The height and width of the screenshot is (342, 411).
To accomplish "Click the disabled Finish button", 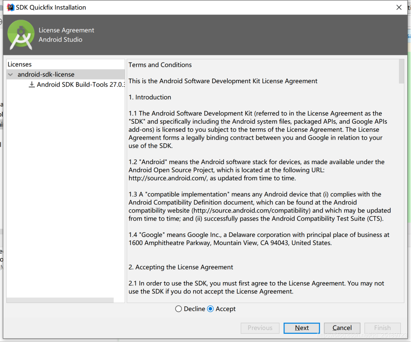I will [382, 328].
